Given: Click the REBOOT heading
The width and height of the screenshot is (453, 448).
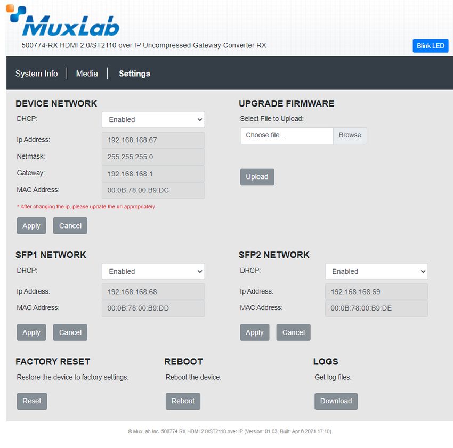Looking at the screenshot, I should pyautogui.click(x=184, y=362).
